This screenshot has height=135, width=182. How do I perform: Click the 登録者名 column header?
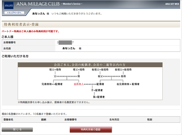click(x=8, y=120)
